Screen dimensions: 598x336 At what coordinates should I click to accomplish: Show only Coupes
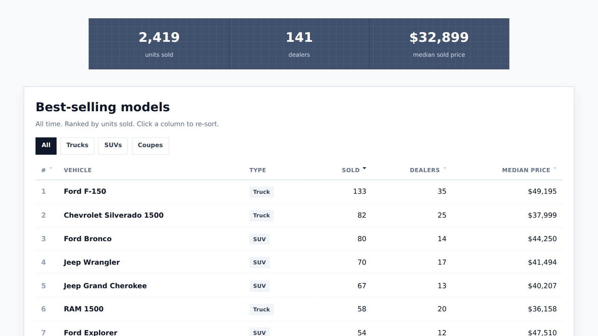tap(150, 146)
